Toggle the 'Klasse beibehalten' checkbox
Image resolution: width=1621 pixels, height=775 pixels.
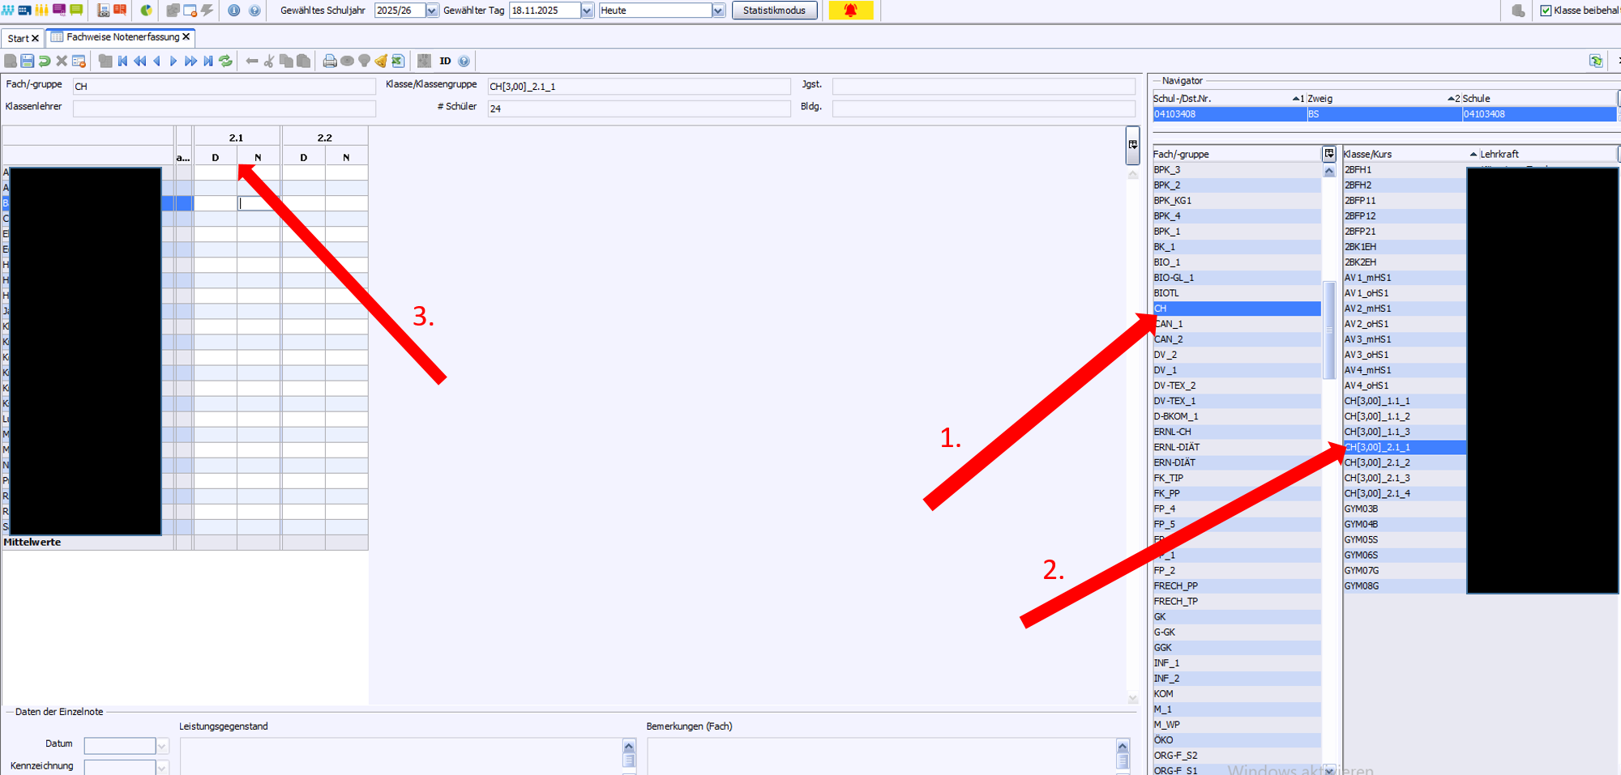click(1546, 11)
